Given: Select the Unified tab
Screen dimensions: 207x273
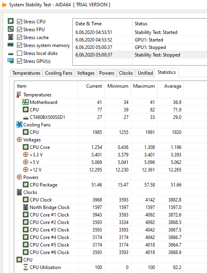Looking at the screenshot, I should [x=145, y=73].
